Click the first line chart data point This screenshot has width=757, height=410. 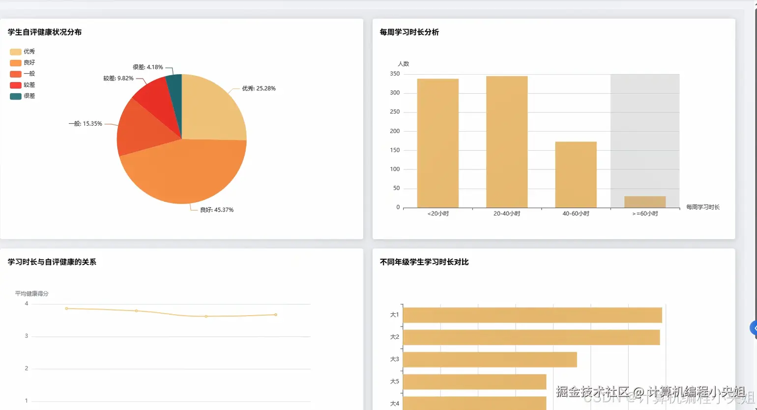pyautogui.click(x=67, y=308)
